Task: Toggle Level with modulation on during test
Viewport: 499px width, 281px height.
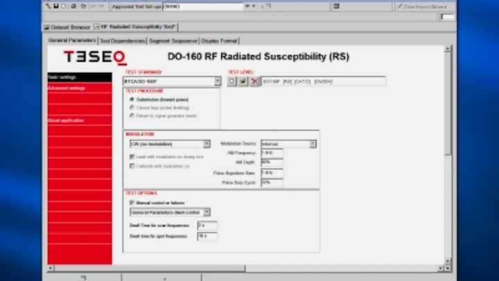Action: pyautogui.click(x=132, y=157)
